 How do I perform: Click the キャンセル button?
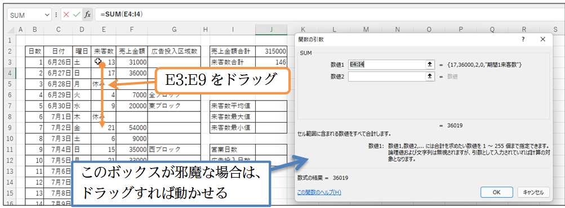pyautogui.click(x=533, y=192)
